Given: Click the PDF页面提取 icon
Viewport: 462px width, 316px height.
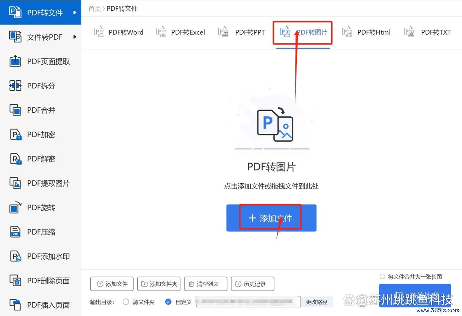Looking at the screenshot, I should [15, 61].
